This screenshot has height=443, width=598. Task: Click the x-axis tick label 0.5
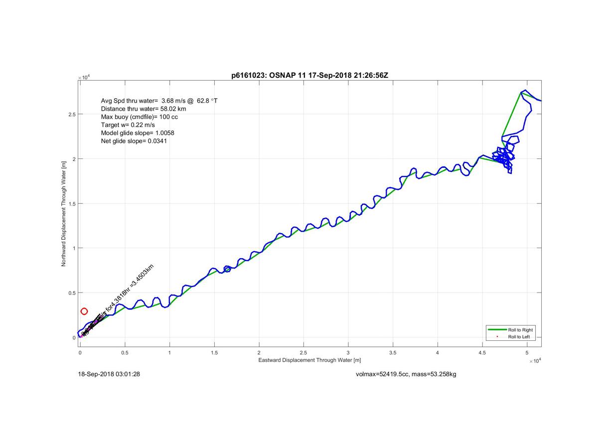coord(125,353)
